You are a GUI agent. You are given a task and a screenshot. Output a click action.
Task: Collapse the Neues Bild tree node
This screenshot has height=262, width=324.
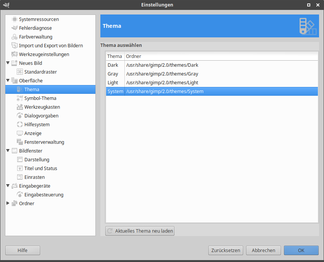click(x=8, y=63)
